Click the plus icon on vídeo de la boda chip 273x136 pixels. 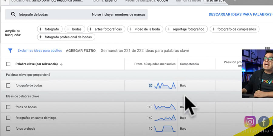point(131,29)
